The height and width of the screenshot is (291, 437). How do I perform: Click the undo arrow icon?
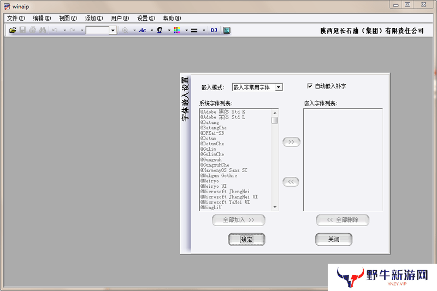(x=55, y=30)
